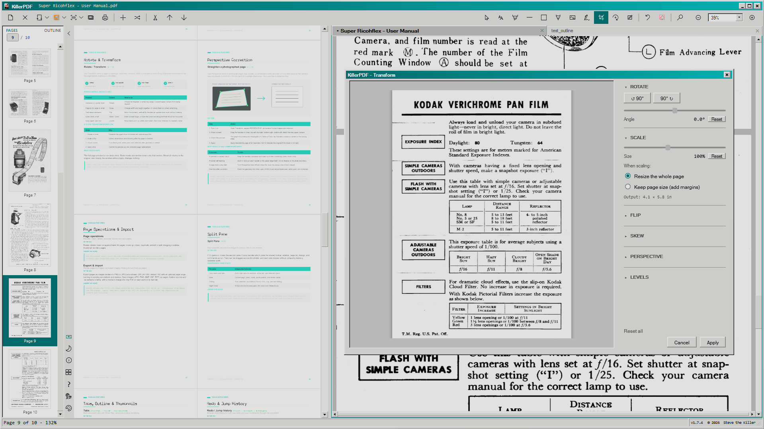Click the Angle slider handle

tap(674, 111)
